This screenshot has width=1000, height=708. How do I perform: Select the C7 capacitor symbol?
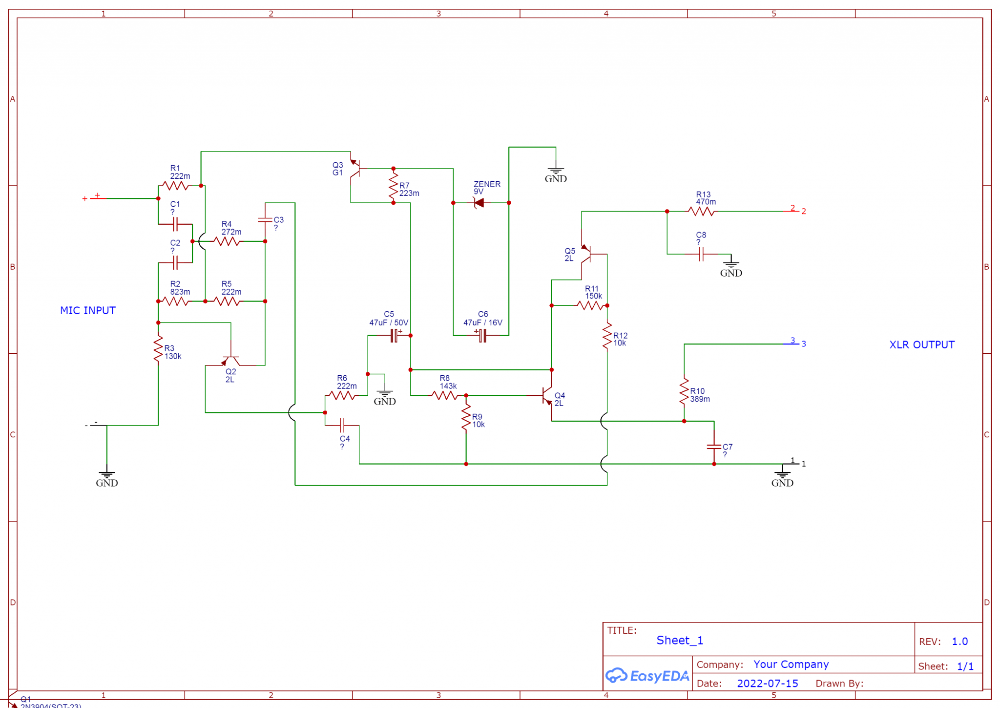pos(714,447)
